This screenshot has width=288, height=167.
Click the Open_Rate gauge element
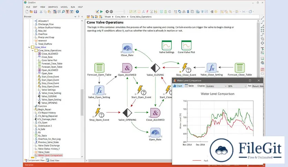[x=155, y=132]
